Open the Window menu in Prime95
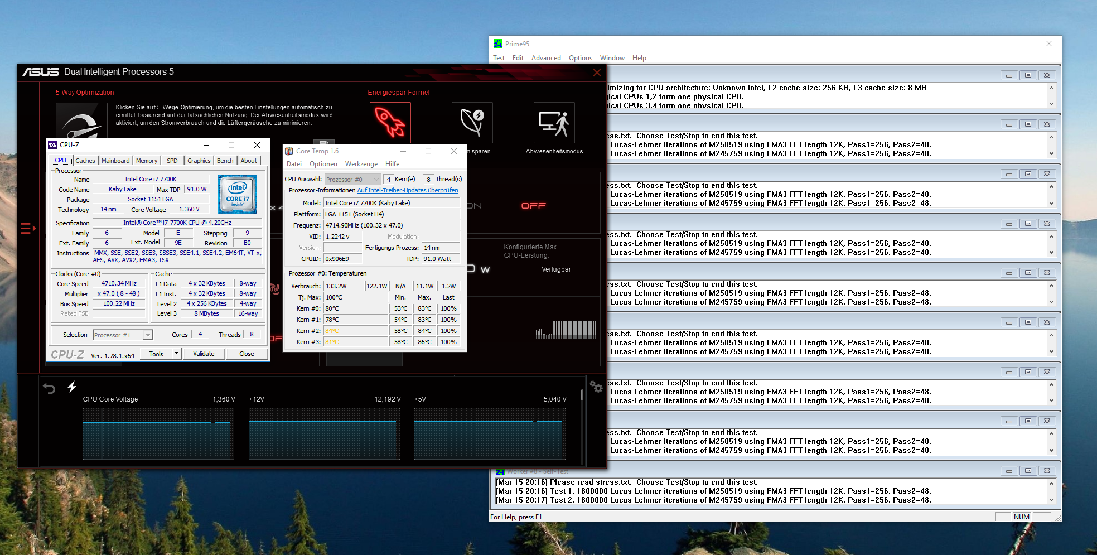This screenshot has height=555, width=1097. point(612,58)
